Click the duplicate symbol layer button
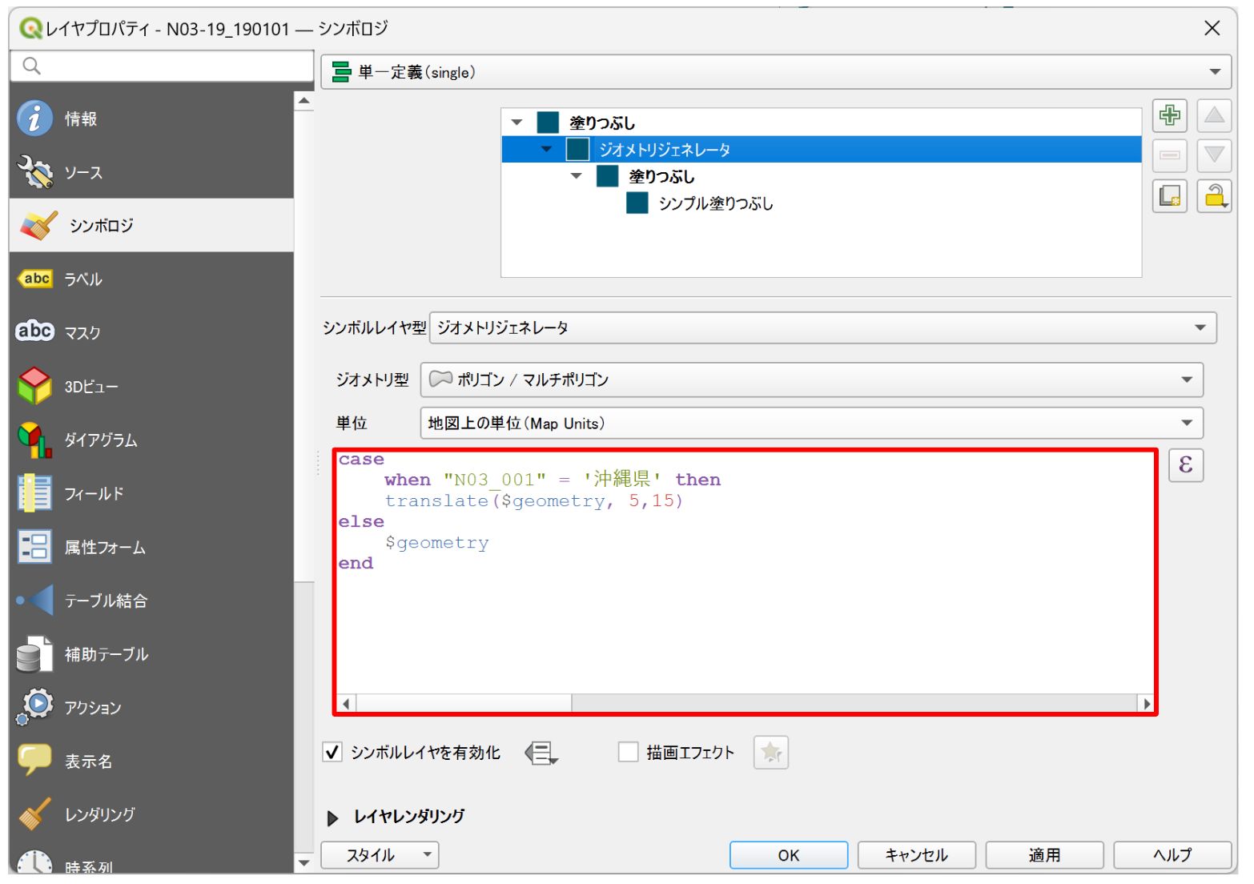 click(x=1169, y=195)
